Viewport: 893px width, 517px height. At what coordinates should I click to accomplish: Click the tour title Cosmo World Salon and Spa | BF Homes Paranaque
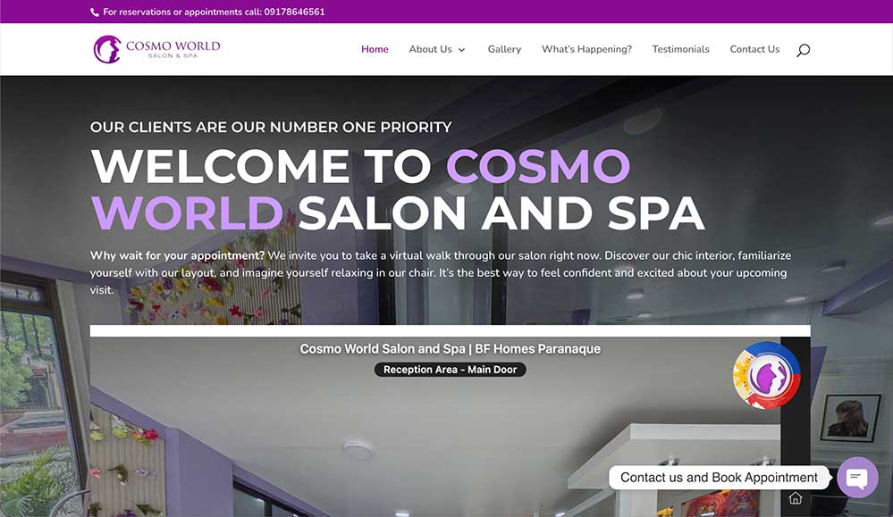(x=450, y=348)
